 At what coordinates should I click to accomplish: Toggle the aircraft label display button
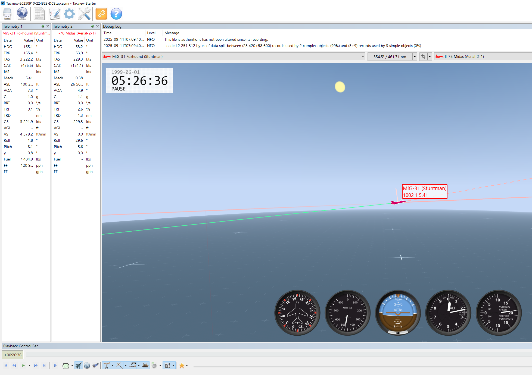point(133,365)
